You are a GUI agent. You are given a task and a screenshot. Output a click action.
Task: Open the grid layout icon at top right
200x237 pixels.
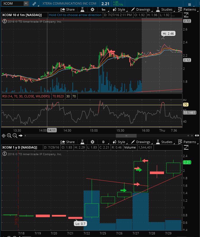coord(190,4)
